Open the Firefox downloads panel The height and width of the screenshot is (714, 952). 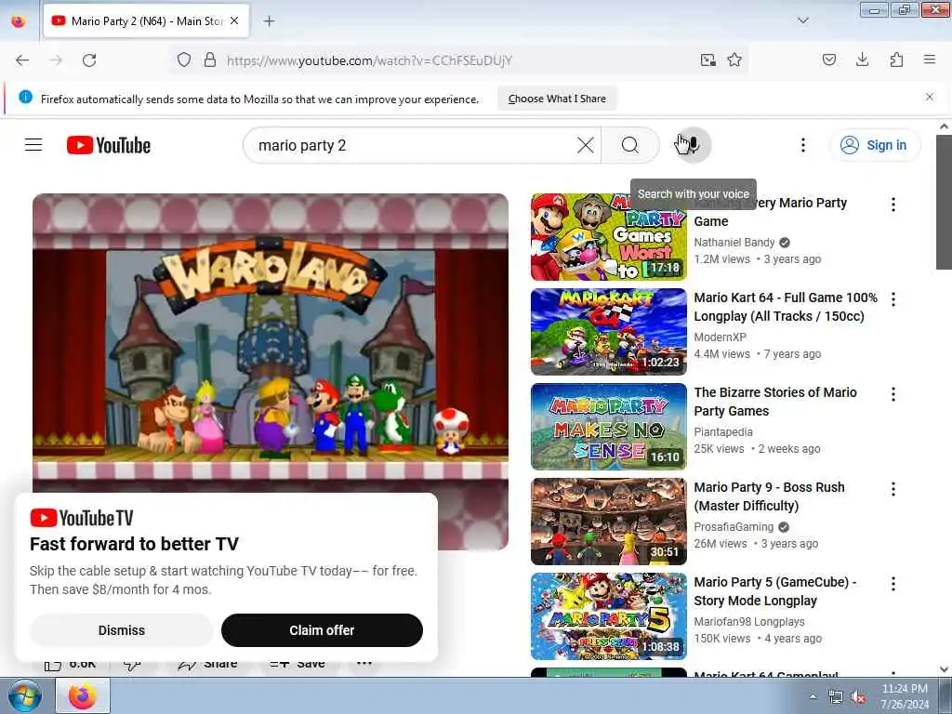[862, 59]
